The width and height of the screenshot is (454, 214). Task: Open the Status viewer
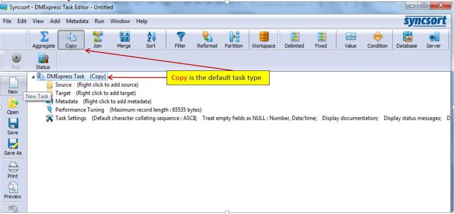[x=43, y=62]
